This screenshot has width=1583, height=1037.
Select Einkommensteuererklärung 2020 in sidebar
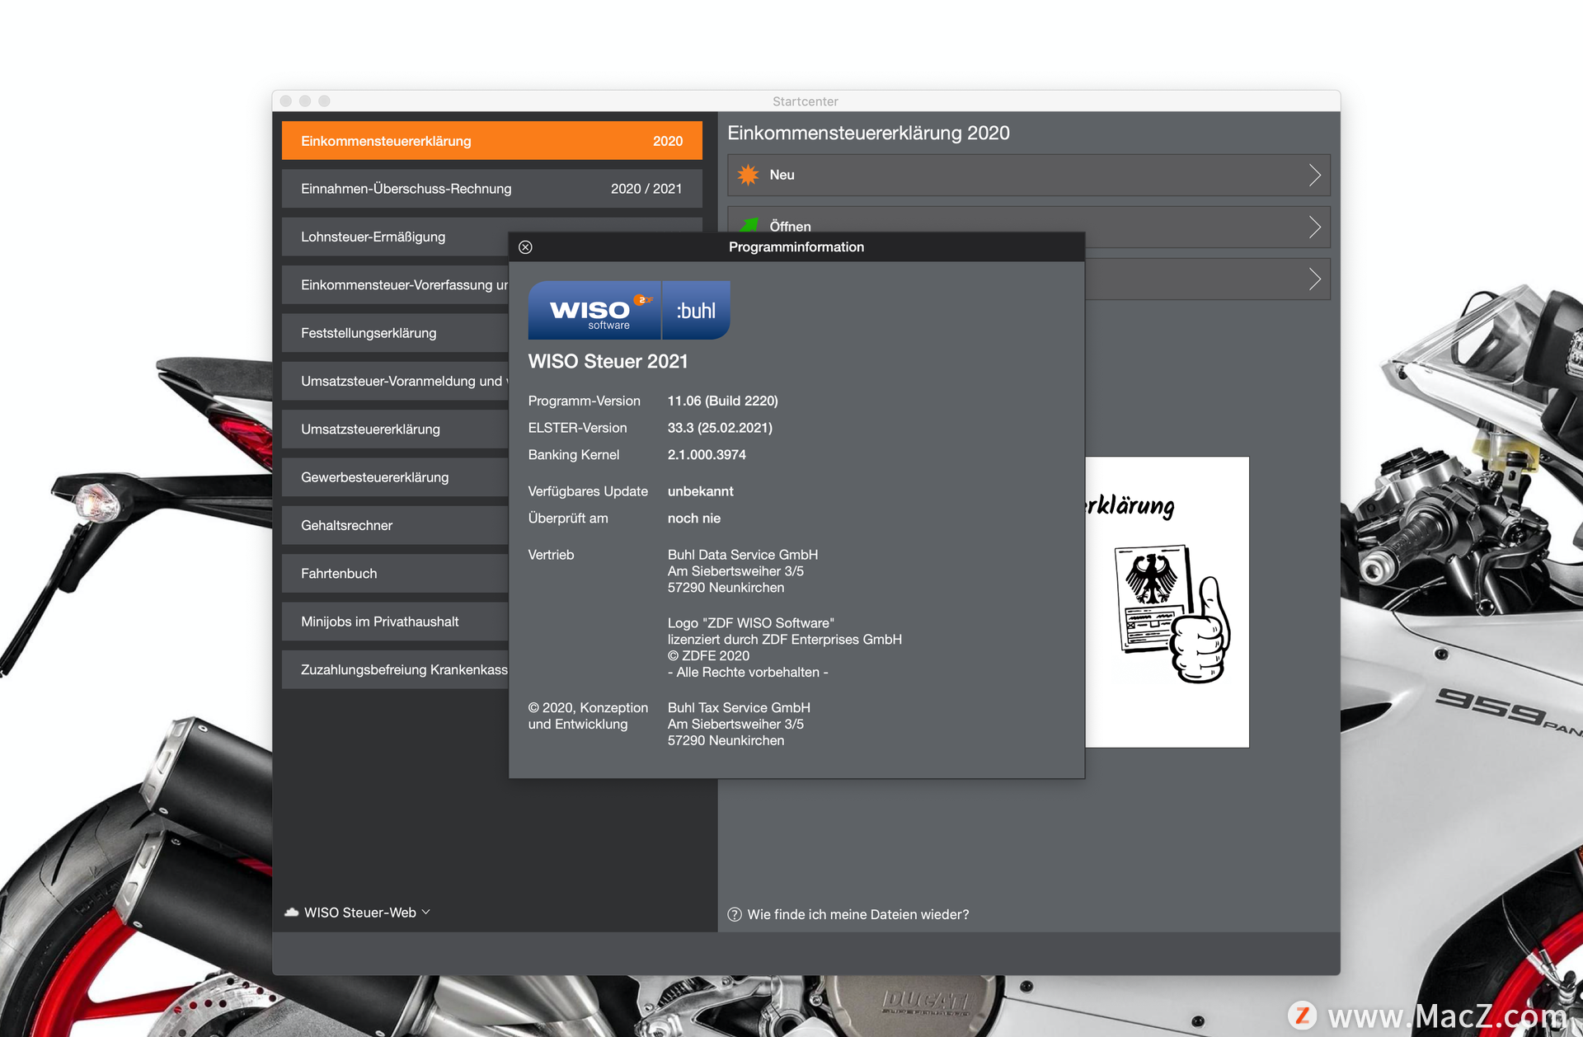[492, 141]
